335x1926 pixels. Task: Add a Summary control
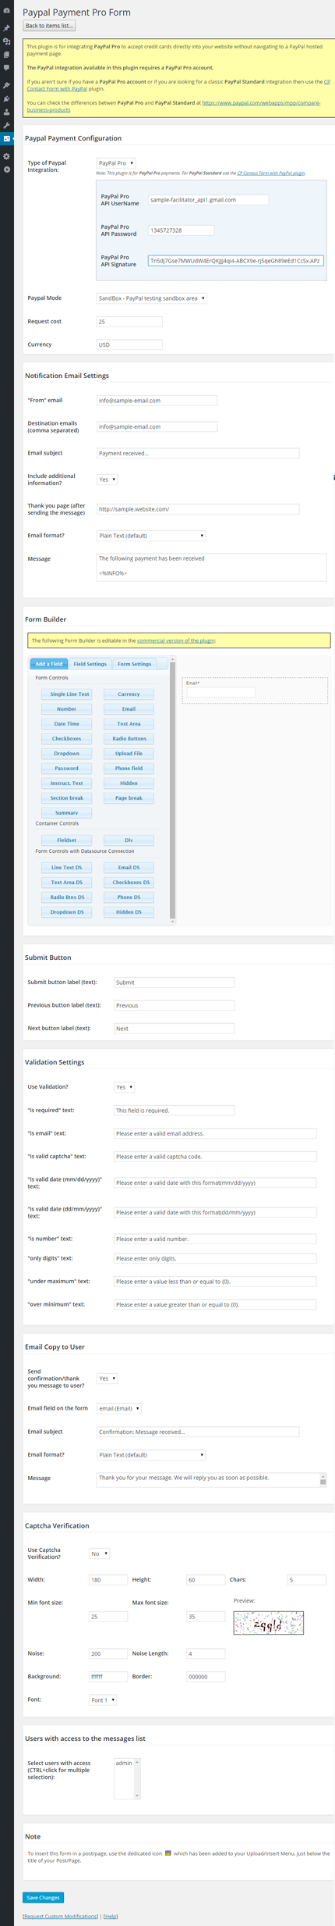(x=67, y=813)
